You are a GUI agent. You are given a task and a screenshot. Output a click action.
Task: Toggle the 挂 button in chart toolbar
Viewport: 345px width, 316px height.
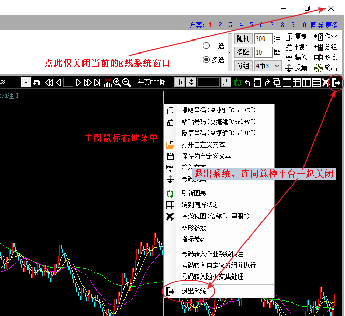(x=190, y=83)
